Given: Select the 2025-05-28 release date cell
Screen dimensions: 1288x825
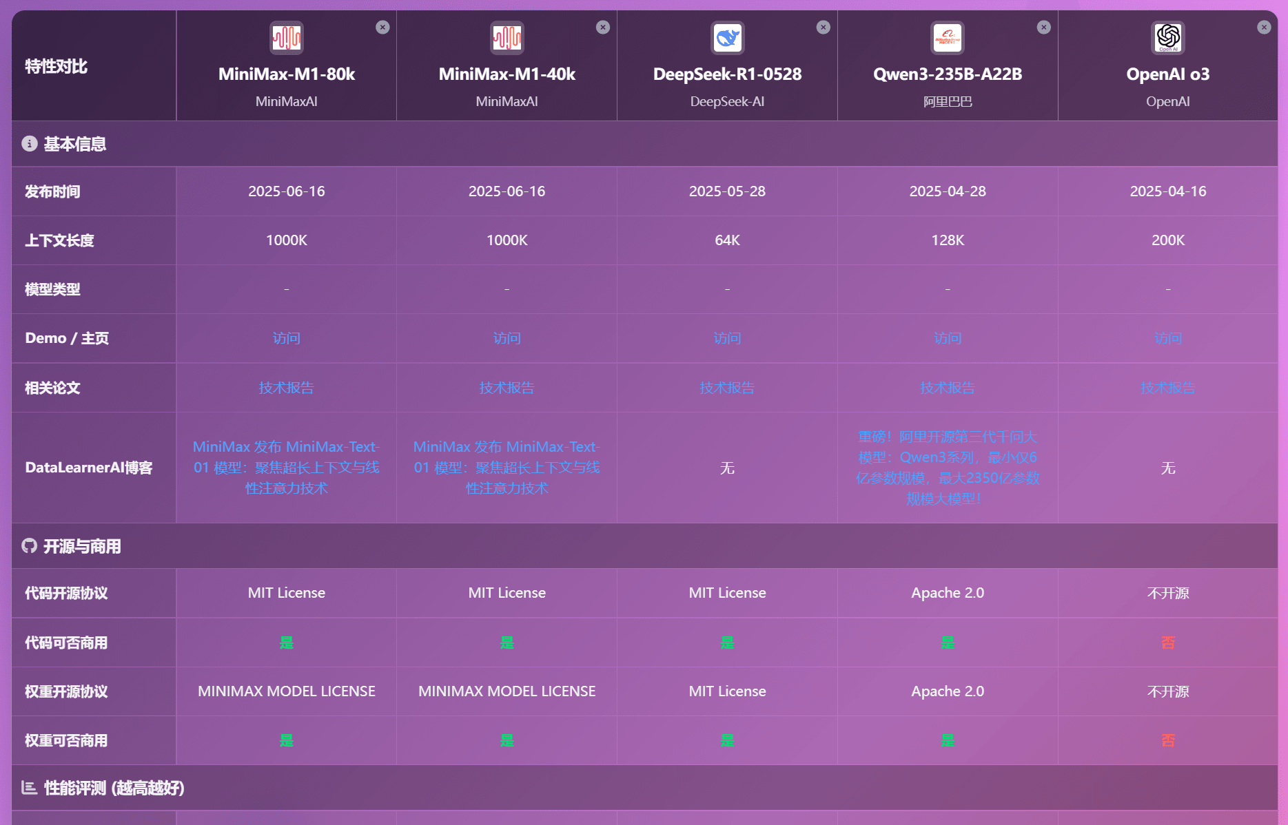Looking at the screenshot, I should [728, 191].
